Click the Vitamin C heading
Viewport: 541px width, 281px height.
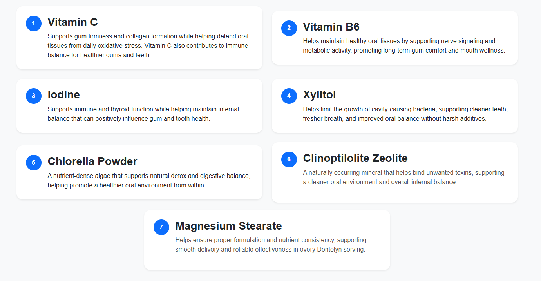[73, 22]
